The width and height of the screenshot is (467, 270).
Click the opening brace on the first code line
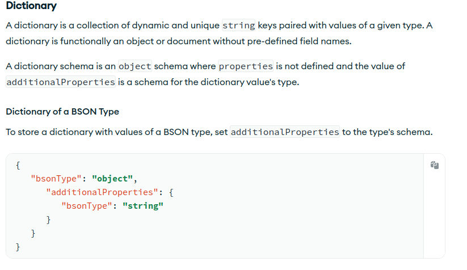coord(19,166)
